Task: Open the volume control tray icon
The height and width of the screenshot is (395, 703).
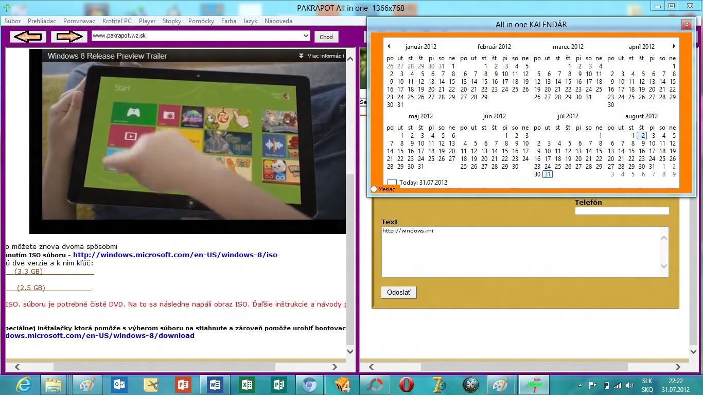Action: (629, 385)
